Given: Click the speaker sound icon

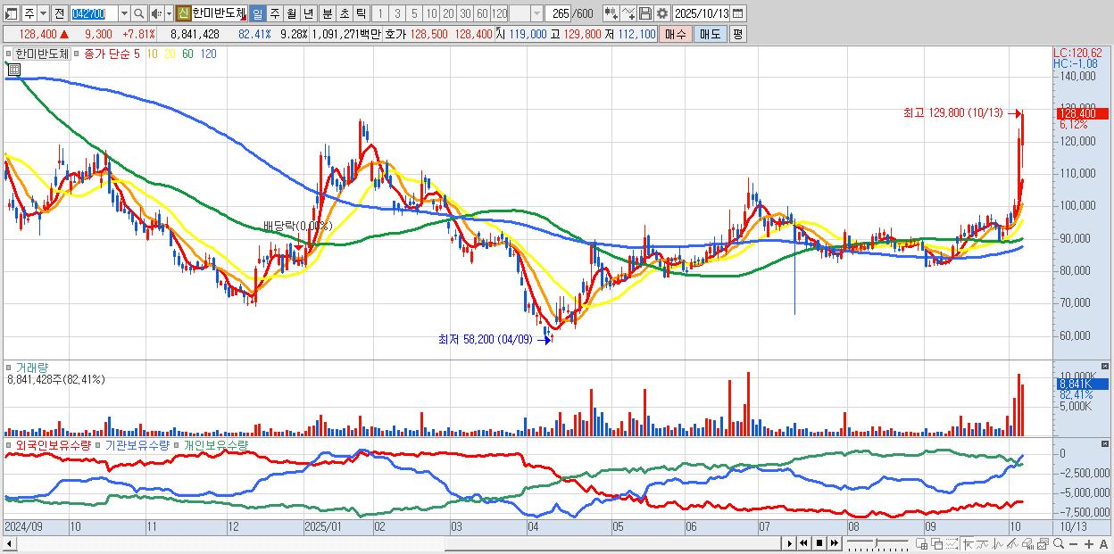Looking at the screenshot, I should pos(156,13).
